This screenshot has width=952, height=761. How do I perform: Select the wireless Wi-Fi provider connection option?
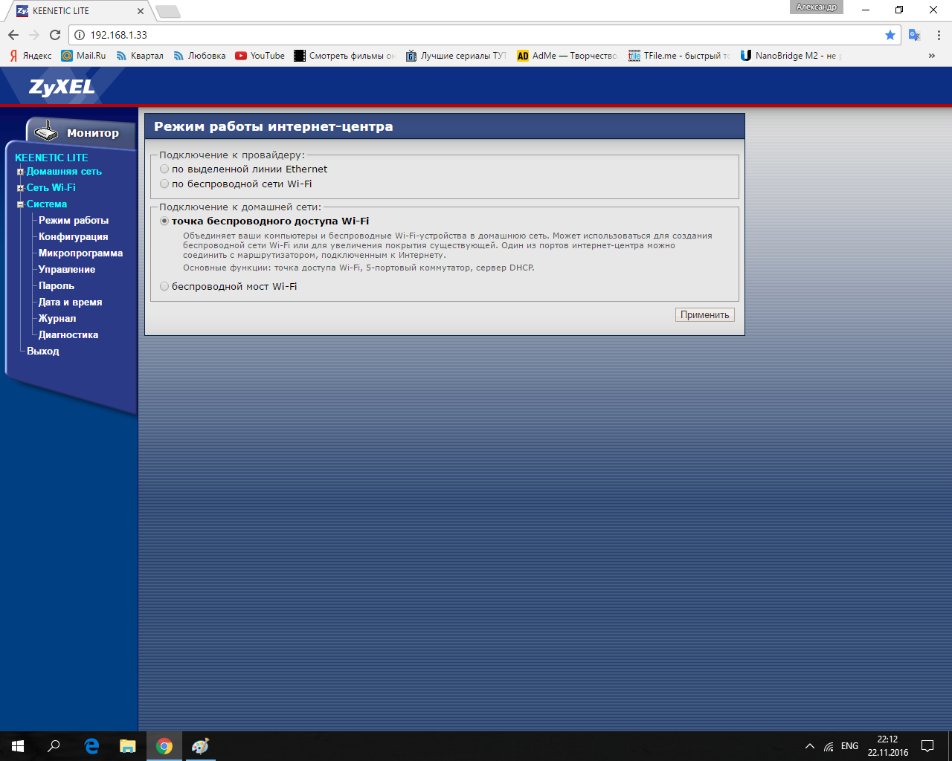[164, 184]
